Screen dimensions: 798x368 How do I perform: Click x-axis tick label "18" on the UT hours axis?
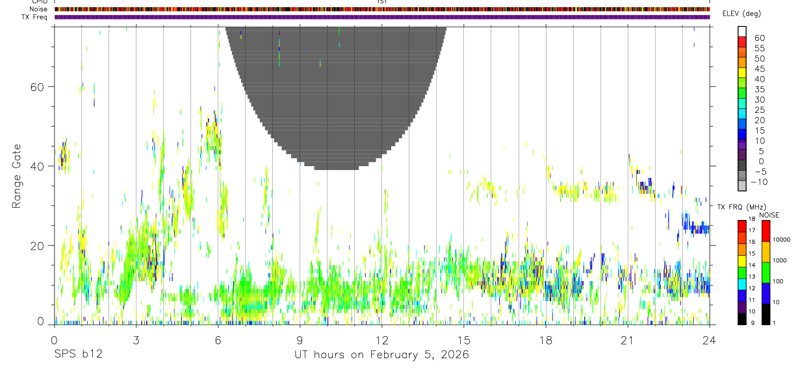[x=546, y=339]
